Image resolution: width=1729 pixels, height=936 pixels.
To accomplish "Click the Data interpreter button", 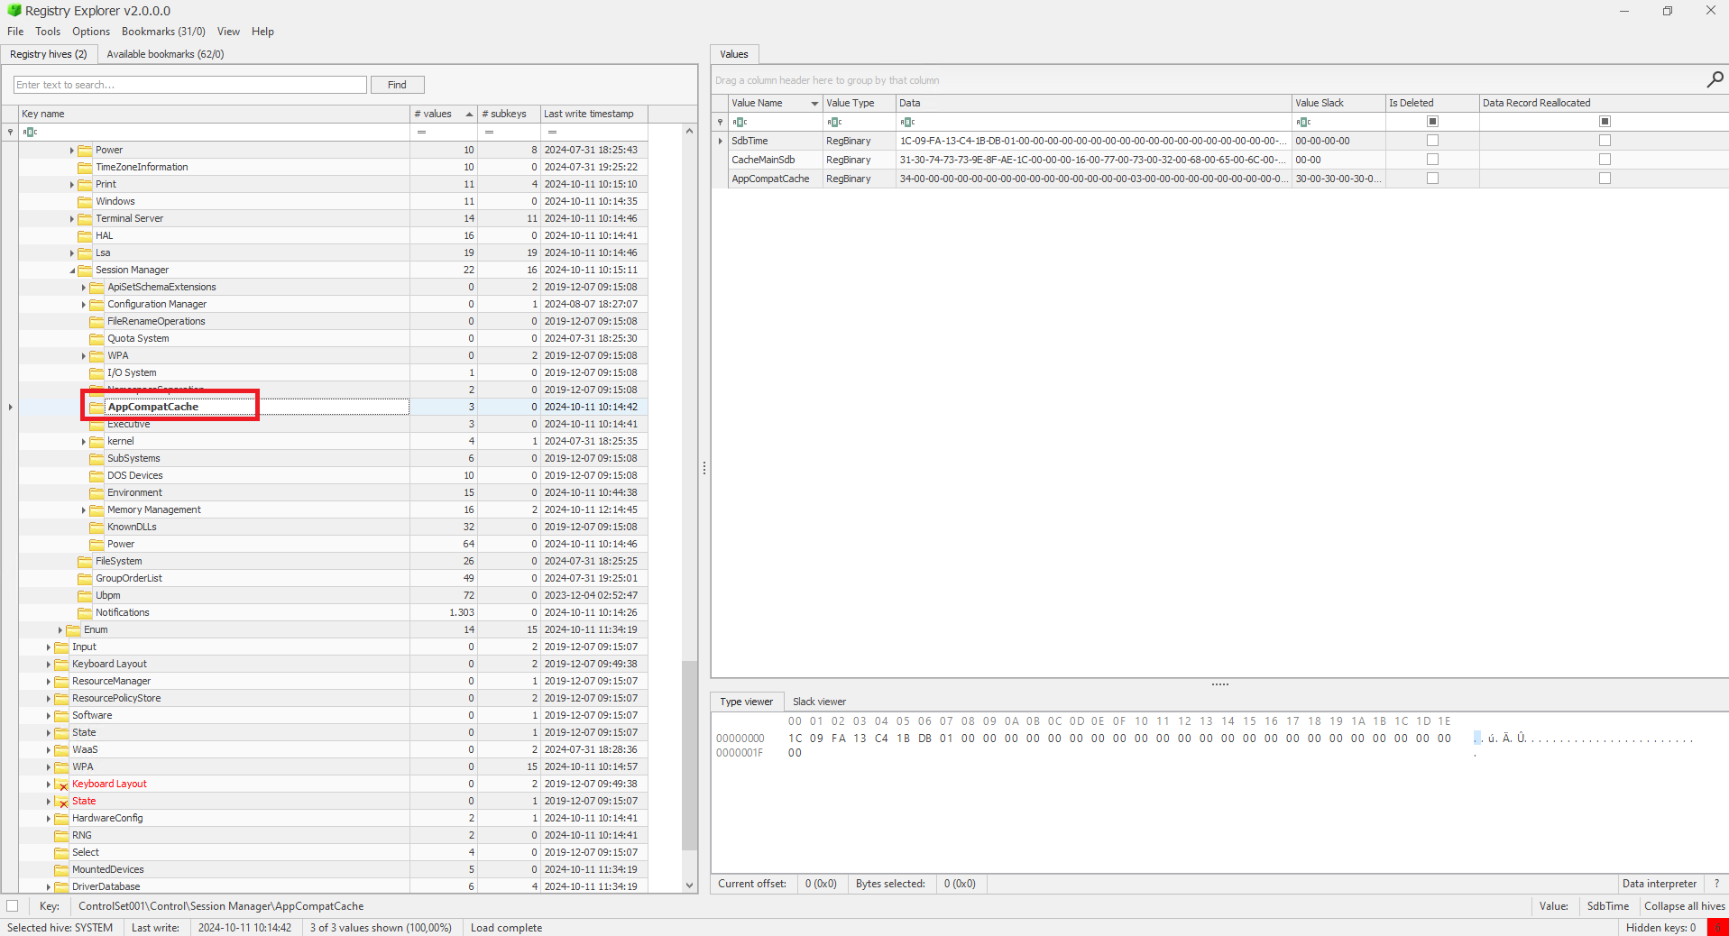I will tap(1659, 884).
